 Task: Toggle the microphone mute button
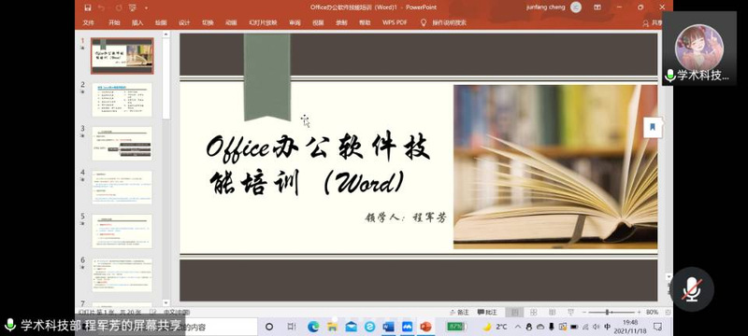(691, 289)
